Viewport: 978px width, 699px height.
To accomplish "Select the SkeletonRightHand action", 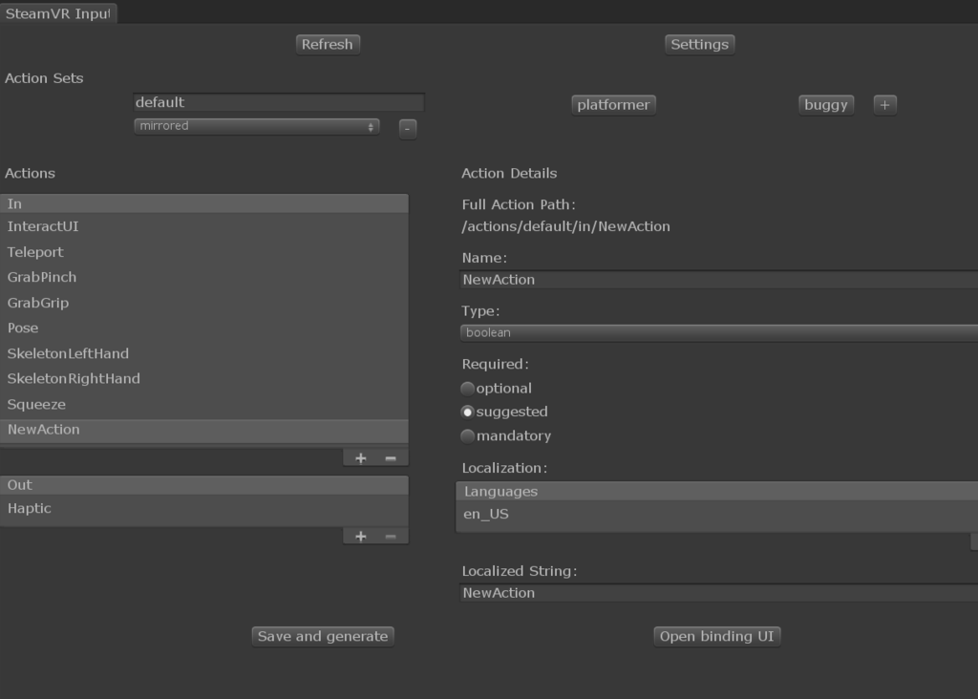I will click(204, 378).
